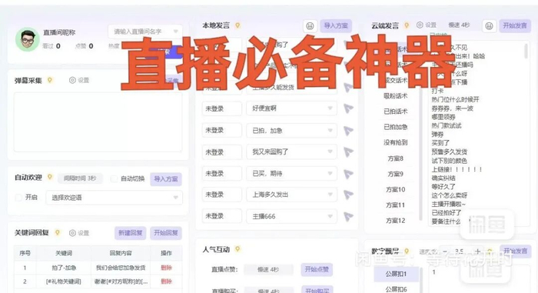Select the 已拍加急 tab
538x293 pixels.
[x=395, y=127]
